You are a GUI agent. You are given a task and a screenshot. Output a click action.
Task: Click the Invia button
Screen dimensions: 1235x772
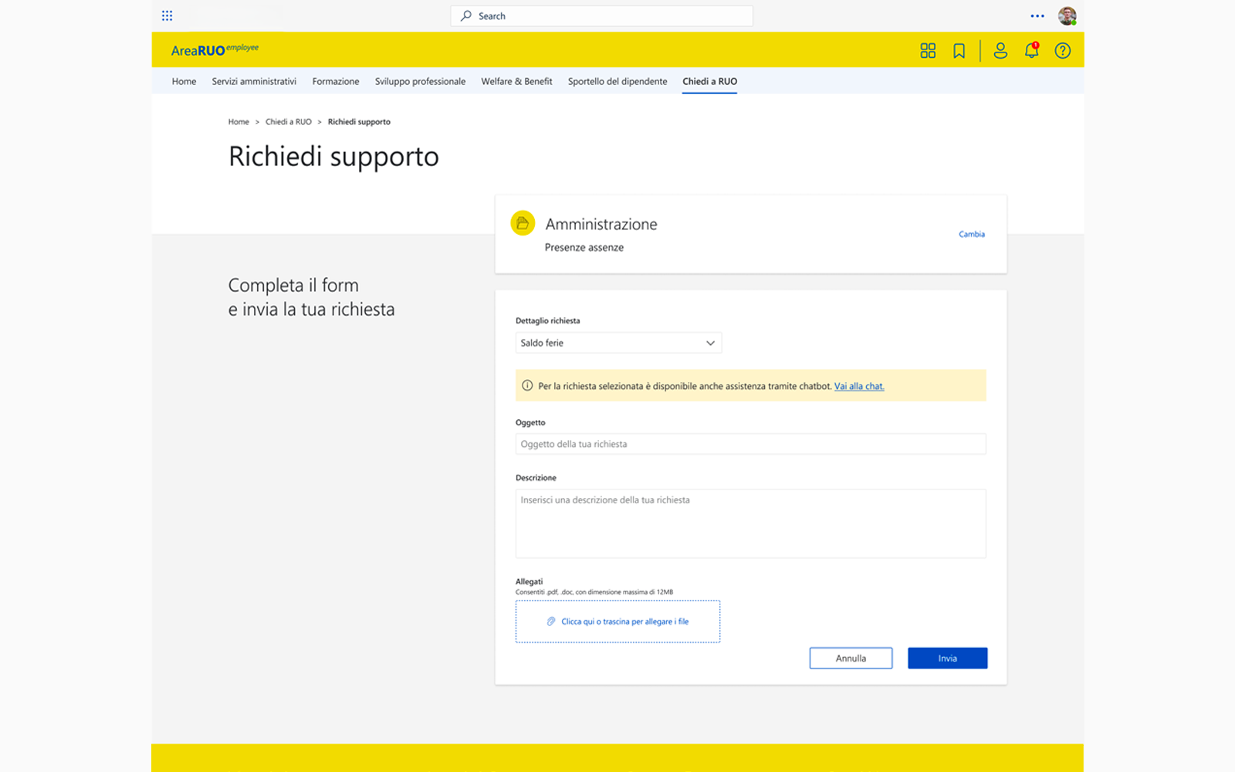947,659
